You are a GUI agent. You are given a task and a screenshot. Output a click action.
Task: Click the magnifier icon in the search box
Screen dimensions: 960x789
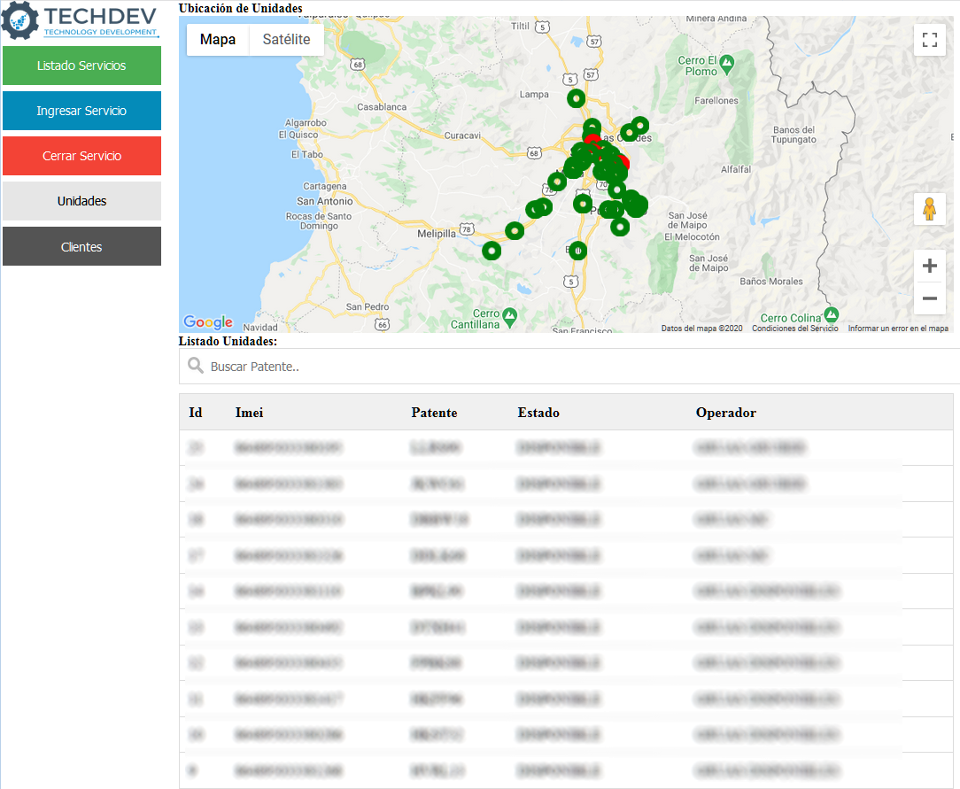196,366
